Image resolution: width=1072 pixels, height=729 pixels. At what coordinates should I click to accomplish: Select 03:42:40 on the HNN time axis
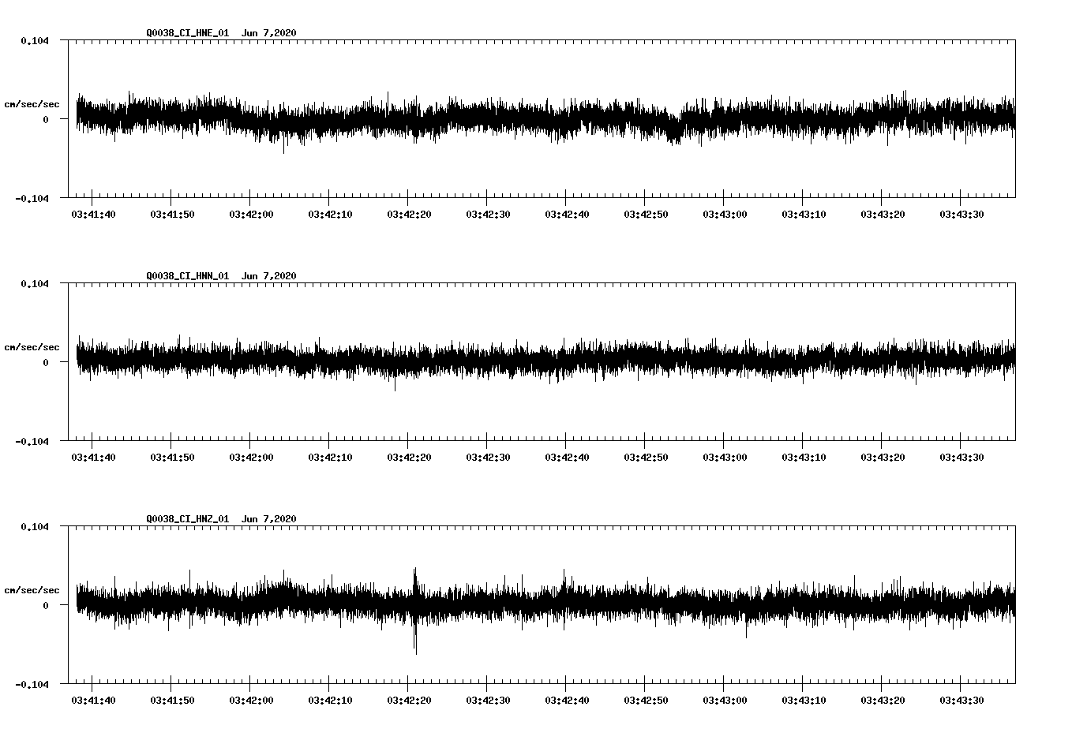tap(567, 457)
